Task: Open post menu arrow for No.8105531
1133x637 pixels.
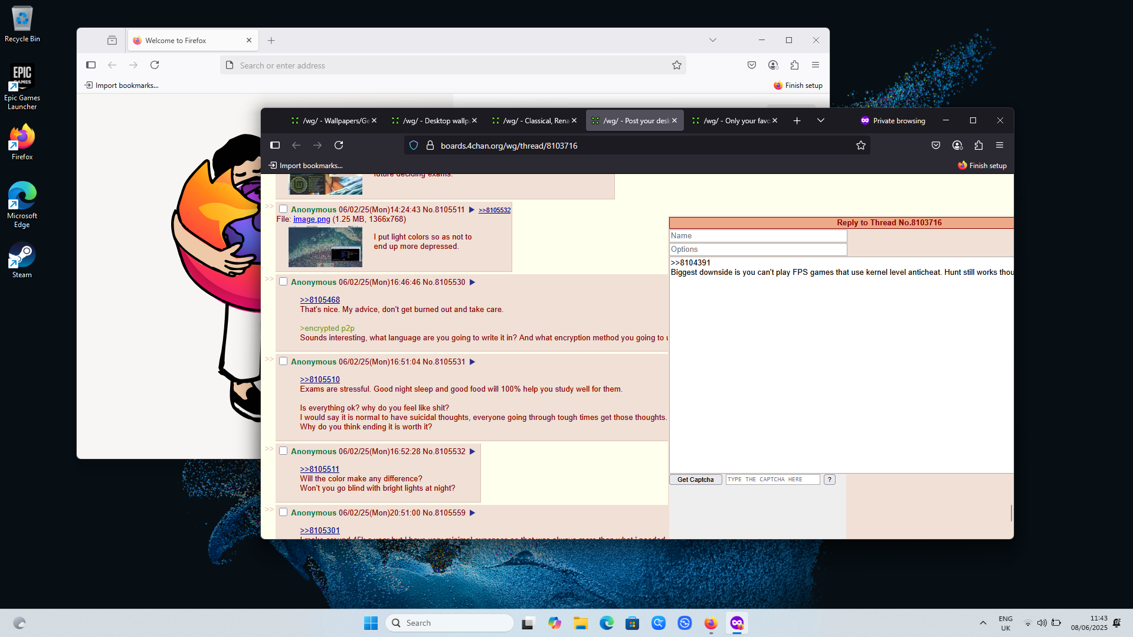Action: coord(472,362)
